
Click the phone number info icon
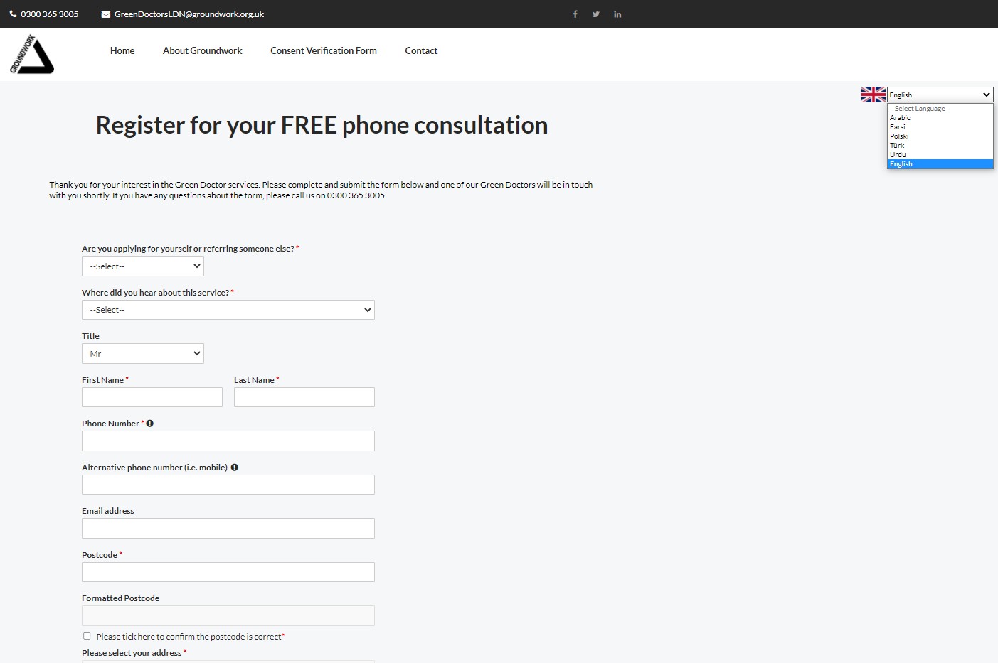coord(150,424)
